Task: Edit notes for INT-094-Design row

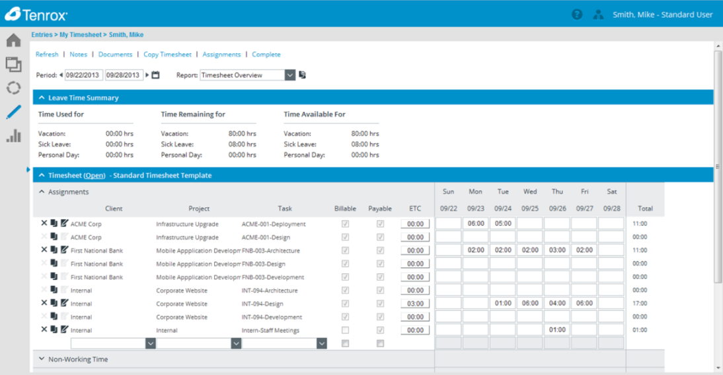Action: [x=64, y=303]
